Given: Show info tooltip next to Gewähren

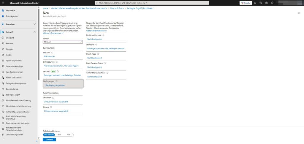Looking at the screenshot, I should (x=53, y=98).
